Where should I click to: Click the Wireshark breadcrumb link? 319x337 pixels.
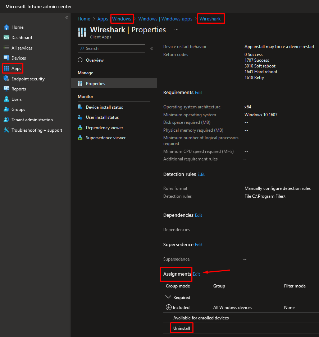(210, 19)
